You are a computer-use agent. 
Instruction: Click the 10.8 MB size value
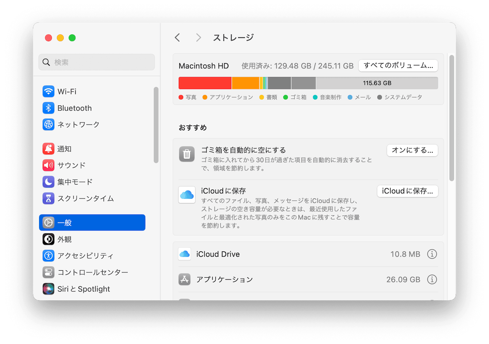(405, 254)
